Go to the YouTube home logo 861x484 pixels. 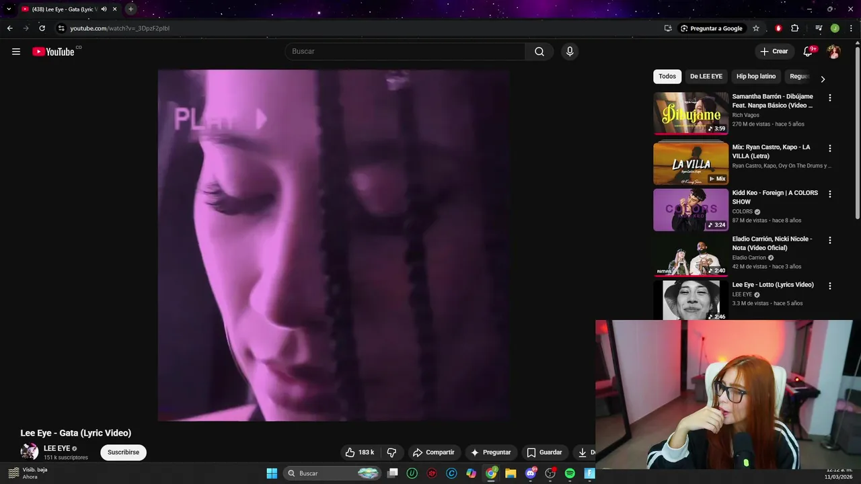53,52
